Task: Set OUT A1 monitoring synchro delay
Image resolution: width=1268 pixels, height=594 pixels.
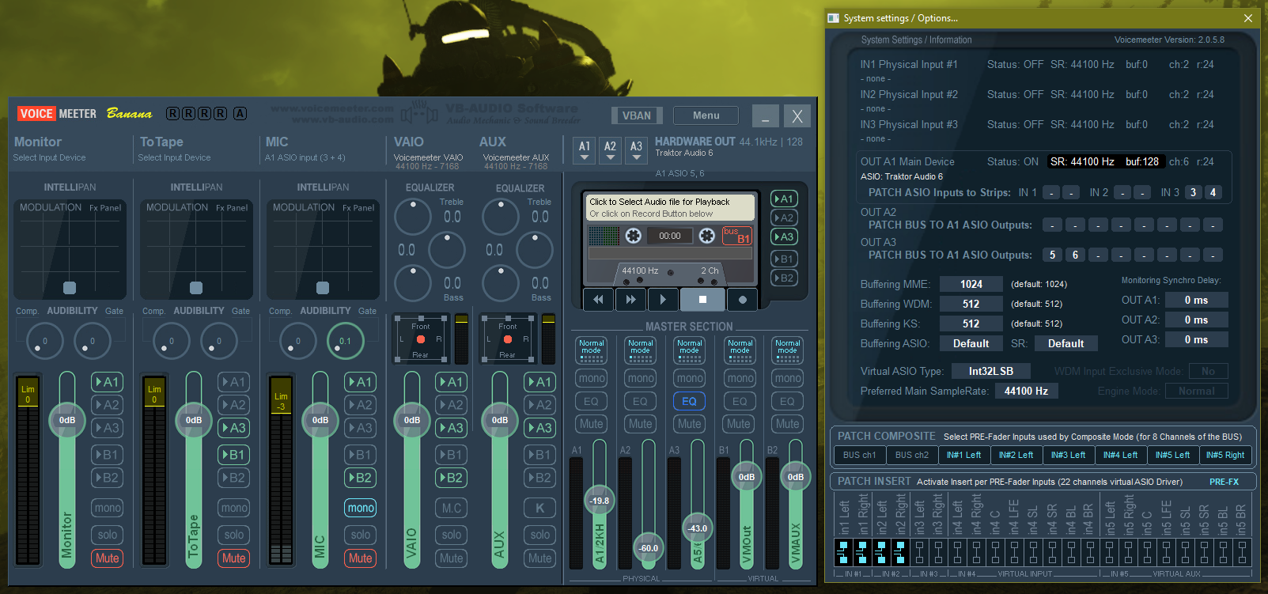Action: (x=1196, y=300)
